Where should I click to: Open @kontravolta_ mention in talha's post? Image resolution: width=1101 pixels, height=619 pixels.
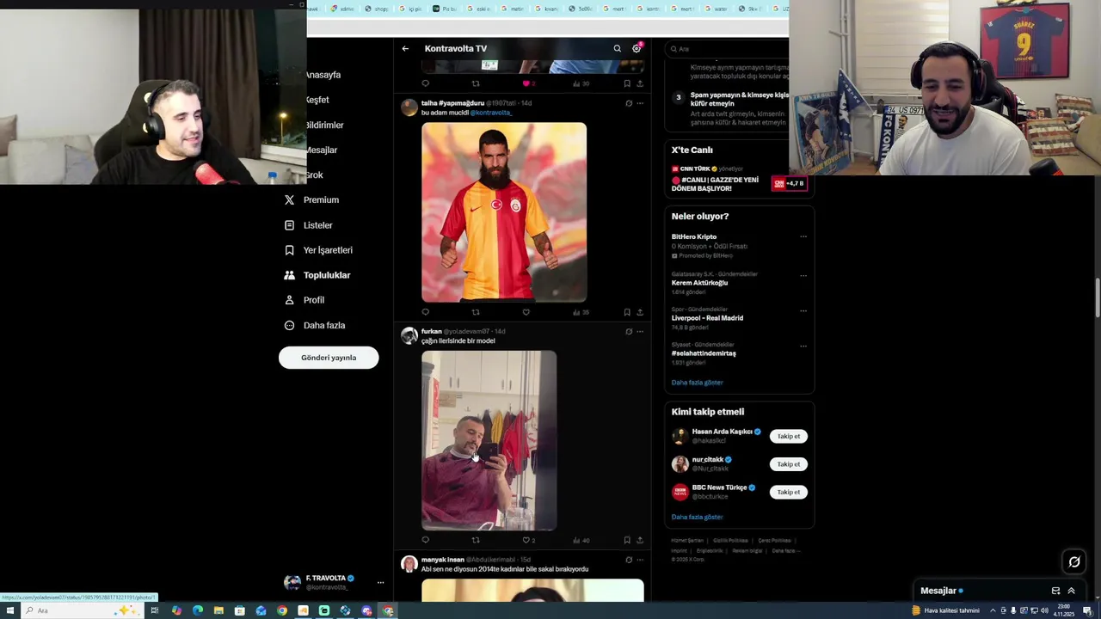point(490,113)
